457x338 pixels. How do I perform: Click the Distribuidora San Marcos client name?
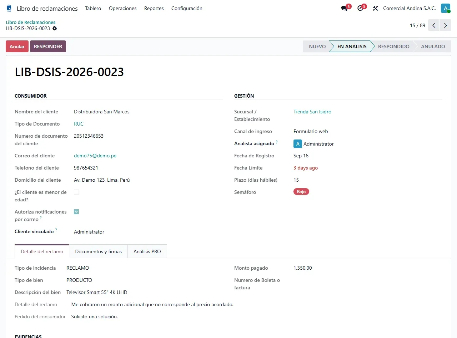[102, 112]
